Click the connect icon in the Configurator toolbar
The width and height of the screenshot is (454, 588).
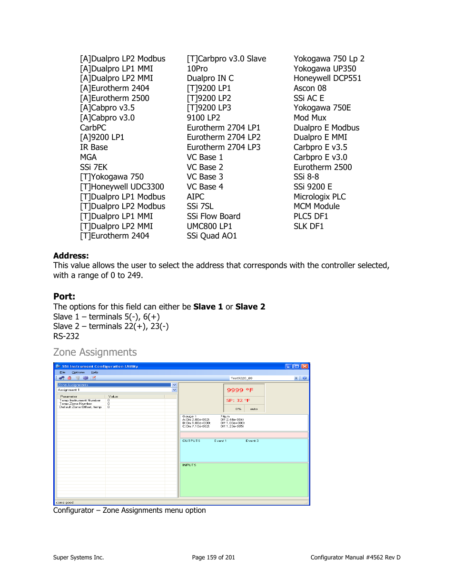[x=62, y=378]
